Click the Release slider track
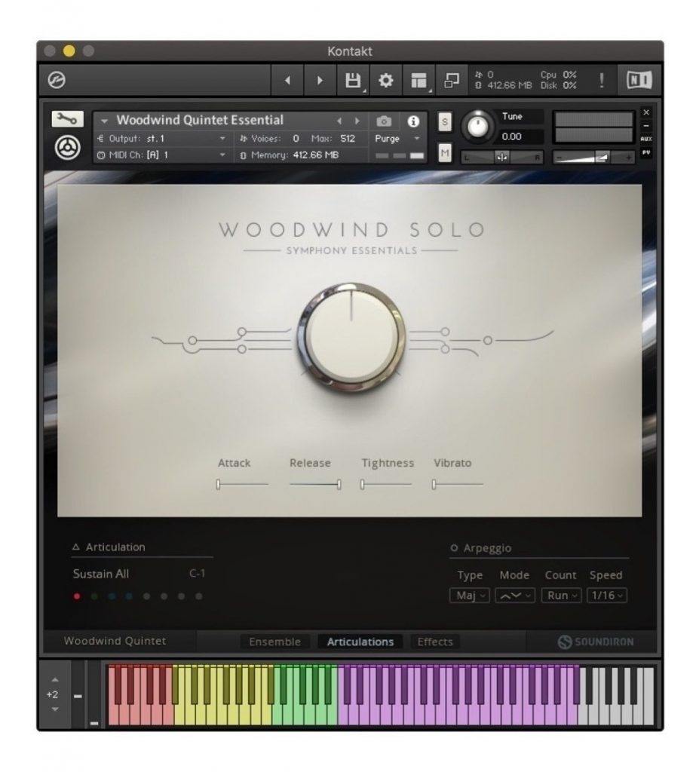The height and width of the screenshot is (772, 699). pos(315,485)
